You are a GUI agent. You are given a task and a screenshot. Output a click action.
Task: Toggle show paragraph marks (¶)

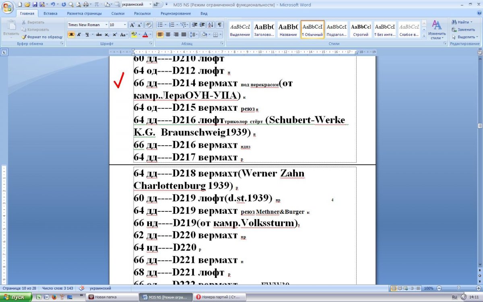[x=220, y=25]
